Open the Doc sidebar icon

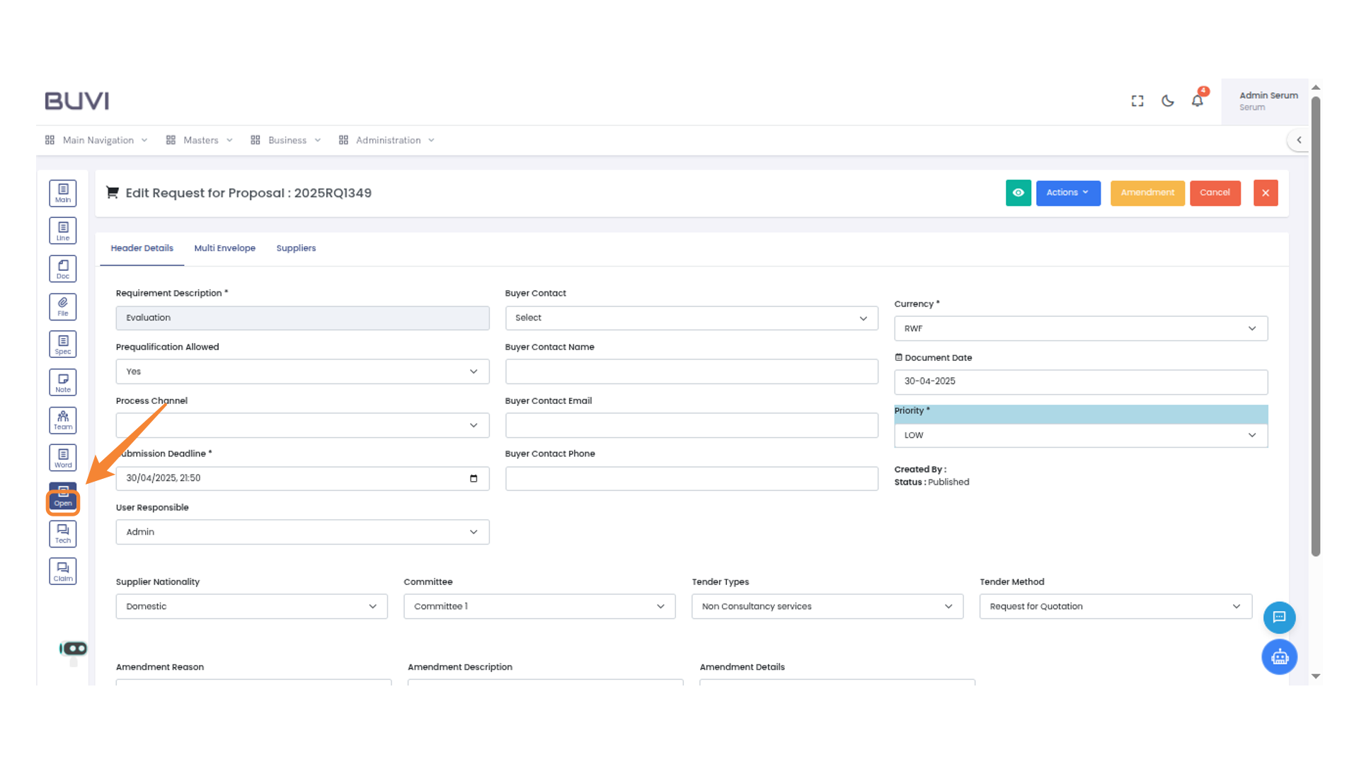click(63, 269)
